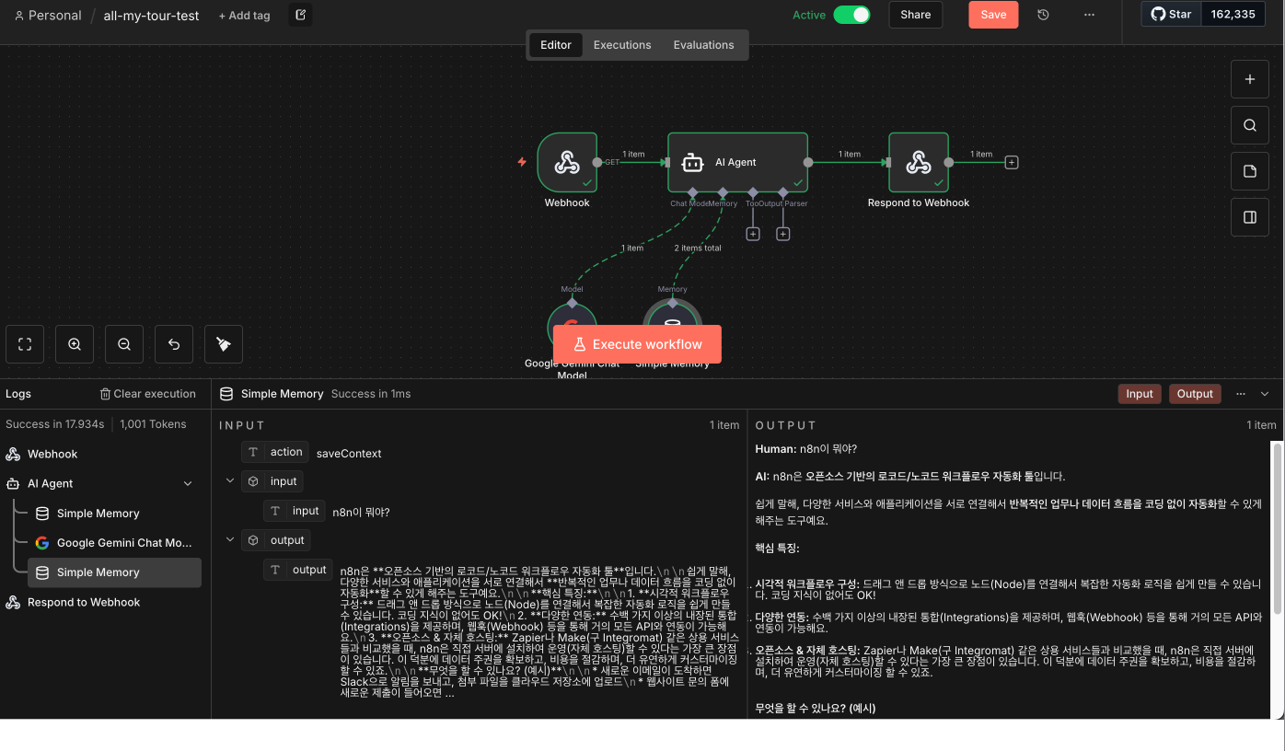Switch to the Executions tab
The width and height of the screenshot is (1285, 751).
pos(622,45)
